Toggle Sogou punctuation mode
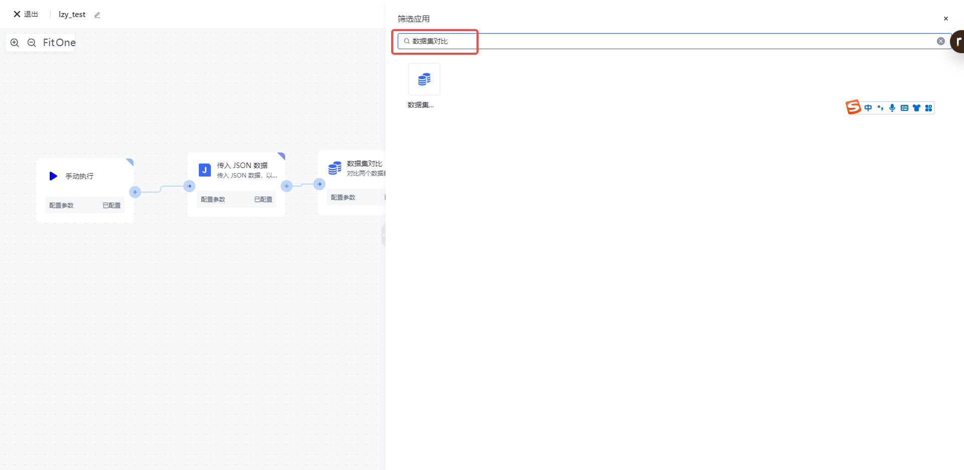 coord(880,108)
